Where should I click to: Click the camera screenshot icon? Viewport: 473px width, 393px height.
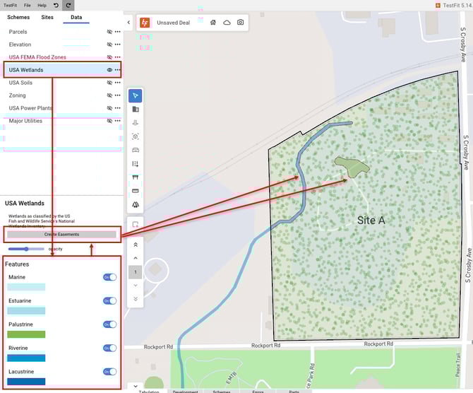coord(241,23)
